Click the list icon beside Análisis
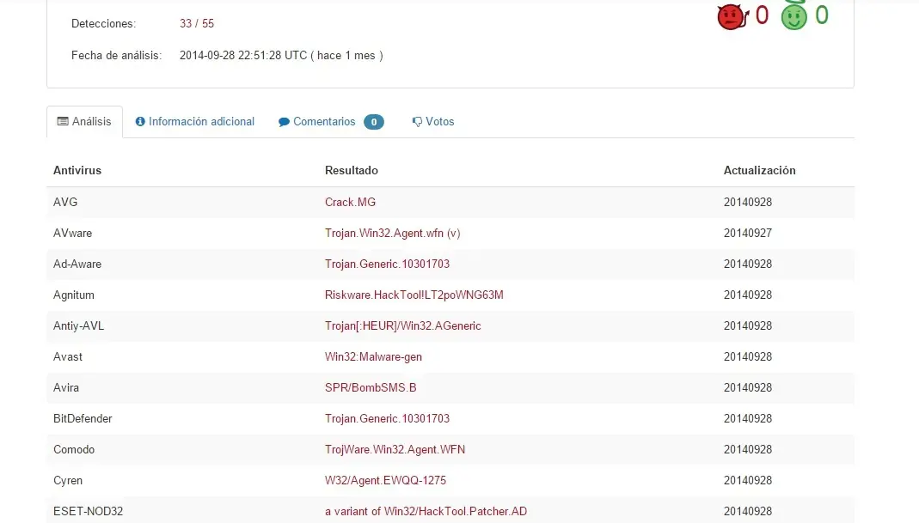The image size is (919, 523). point(63,121)
